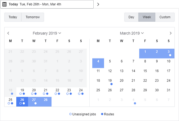The height and width of the screenshot is (121, 179).
Task: Click the routes dot under March 19
Action: (112, 84)
